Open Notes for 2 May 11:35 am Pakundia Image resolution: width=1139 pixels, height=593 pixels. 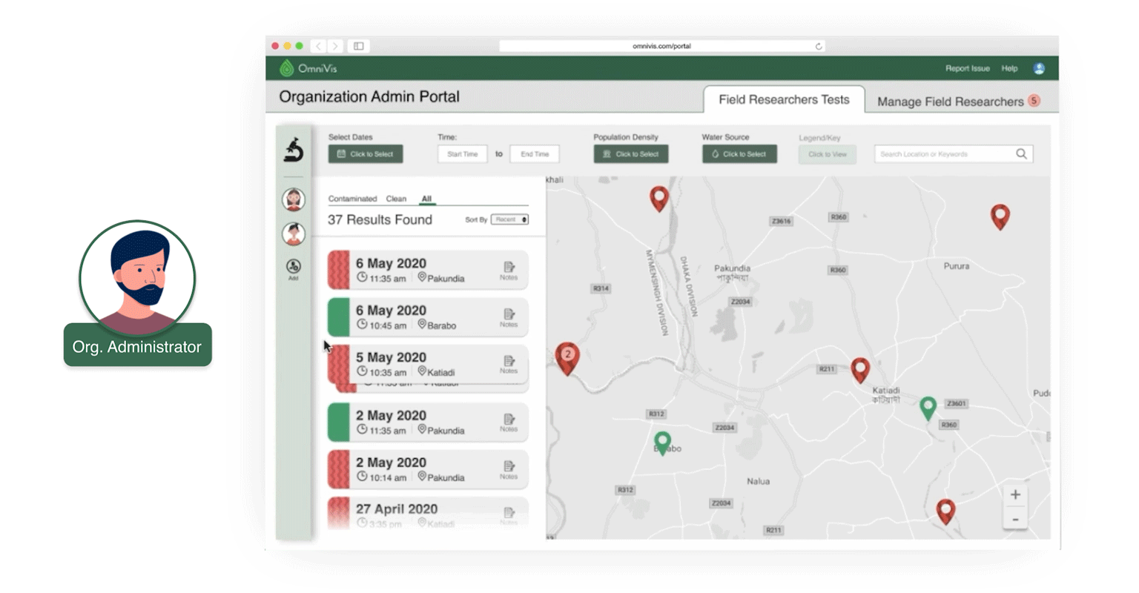[509, 423]
